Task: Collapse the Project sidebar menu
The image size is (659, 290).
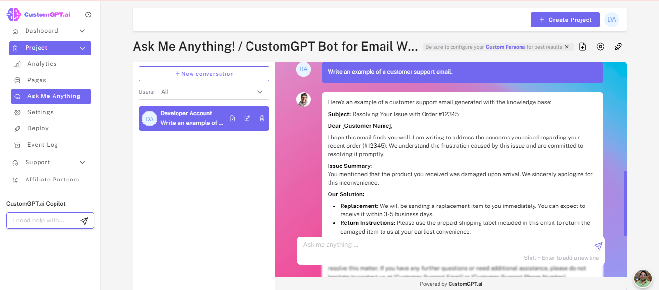Action: (82, 48)
